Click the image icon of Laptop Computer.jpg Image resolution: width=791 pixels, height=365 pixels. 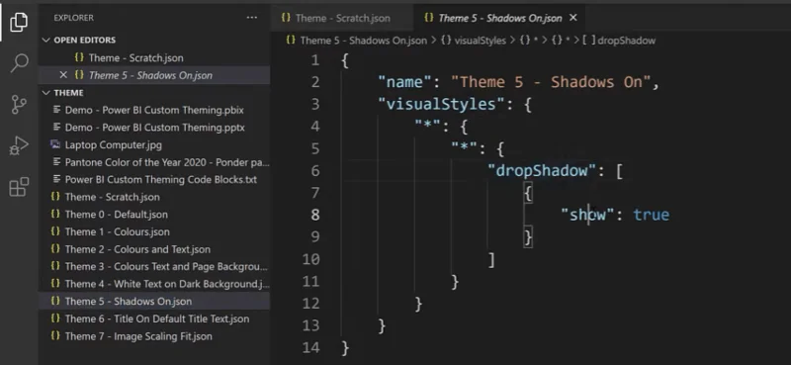coord(55,144)
